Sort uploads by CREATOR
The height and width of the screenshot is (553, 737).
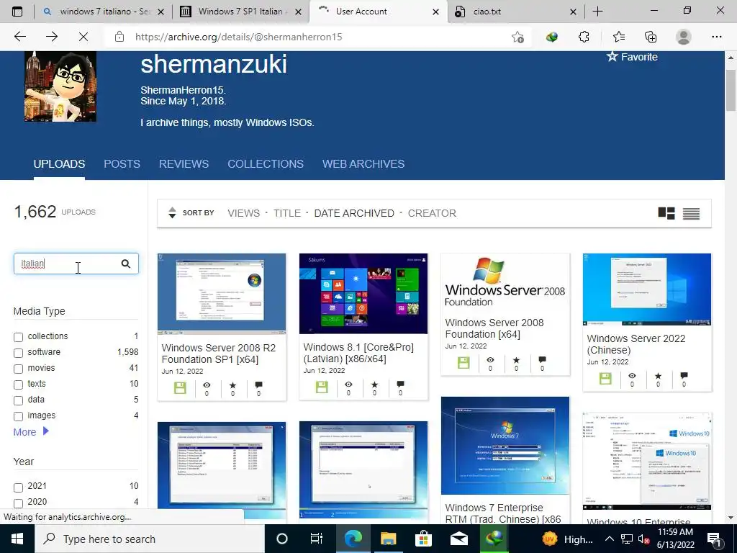(432, 213)
